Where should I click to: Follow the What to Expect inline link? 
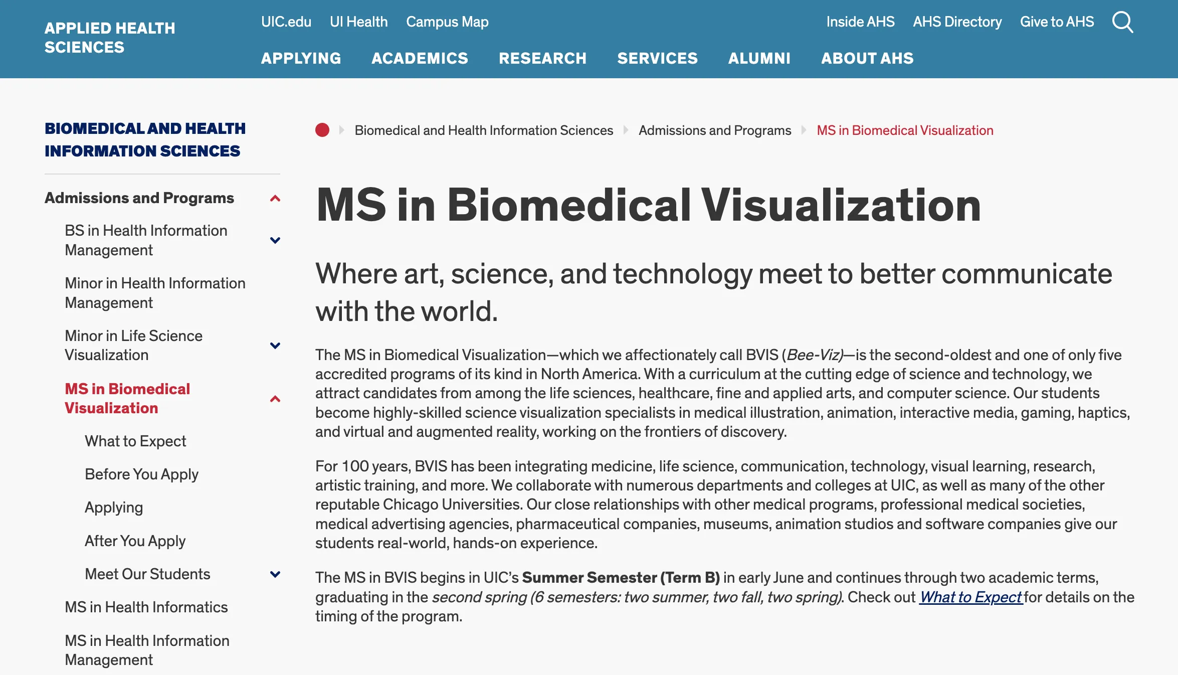point(970,597)
